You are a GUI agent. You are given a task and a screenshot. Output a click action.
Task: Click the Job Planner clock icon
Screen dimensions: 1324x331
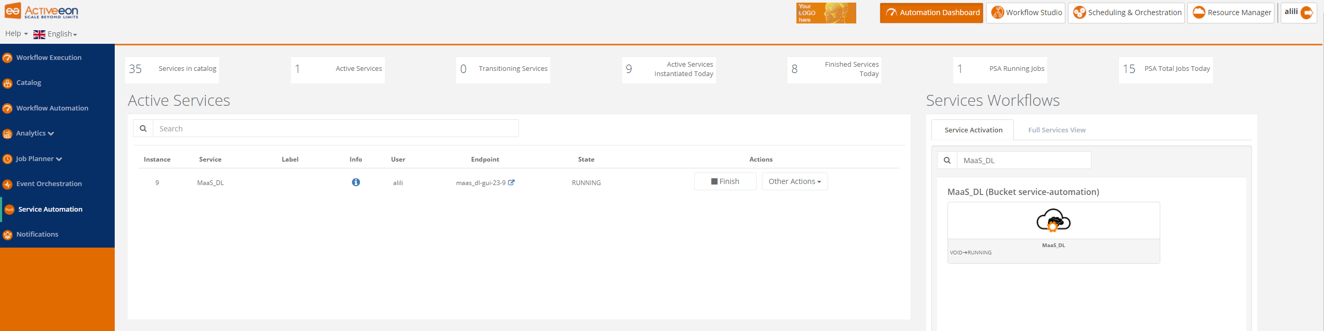tap(7, 159)
